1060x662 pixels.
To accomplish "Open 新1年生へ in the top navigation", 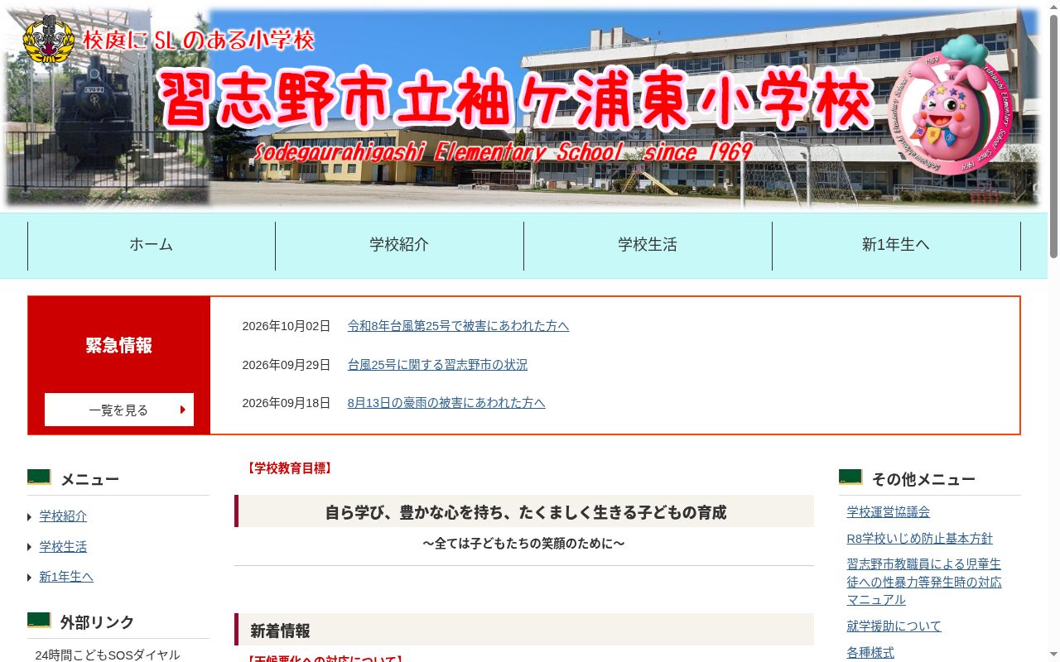I will click(896, 245).
